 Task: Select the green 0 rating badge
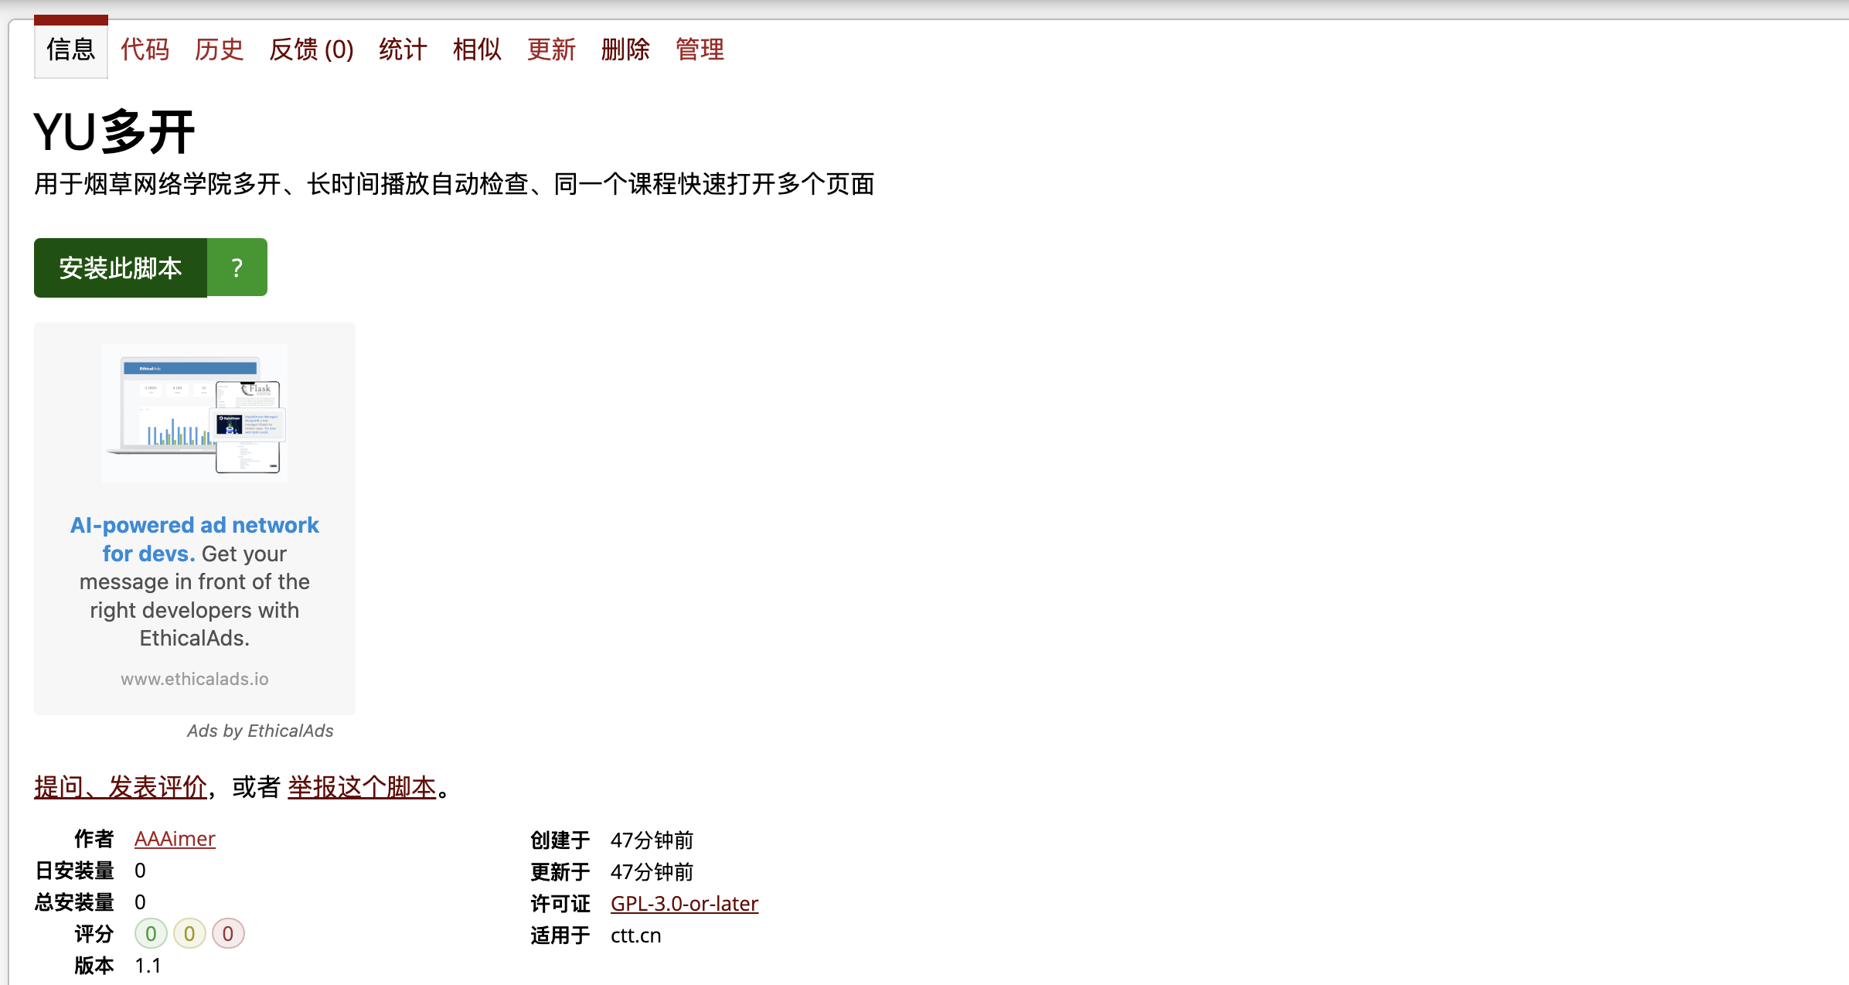click(x=151, y=933)
